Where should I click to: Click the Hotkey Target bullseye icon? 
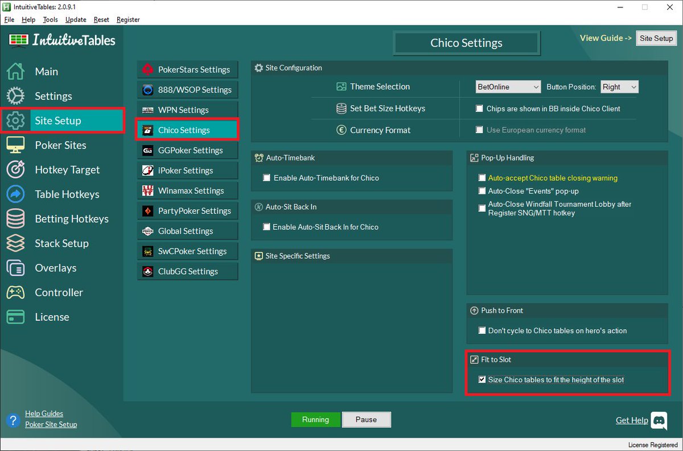coord(15,169)
